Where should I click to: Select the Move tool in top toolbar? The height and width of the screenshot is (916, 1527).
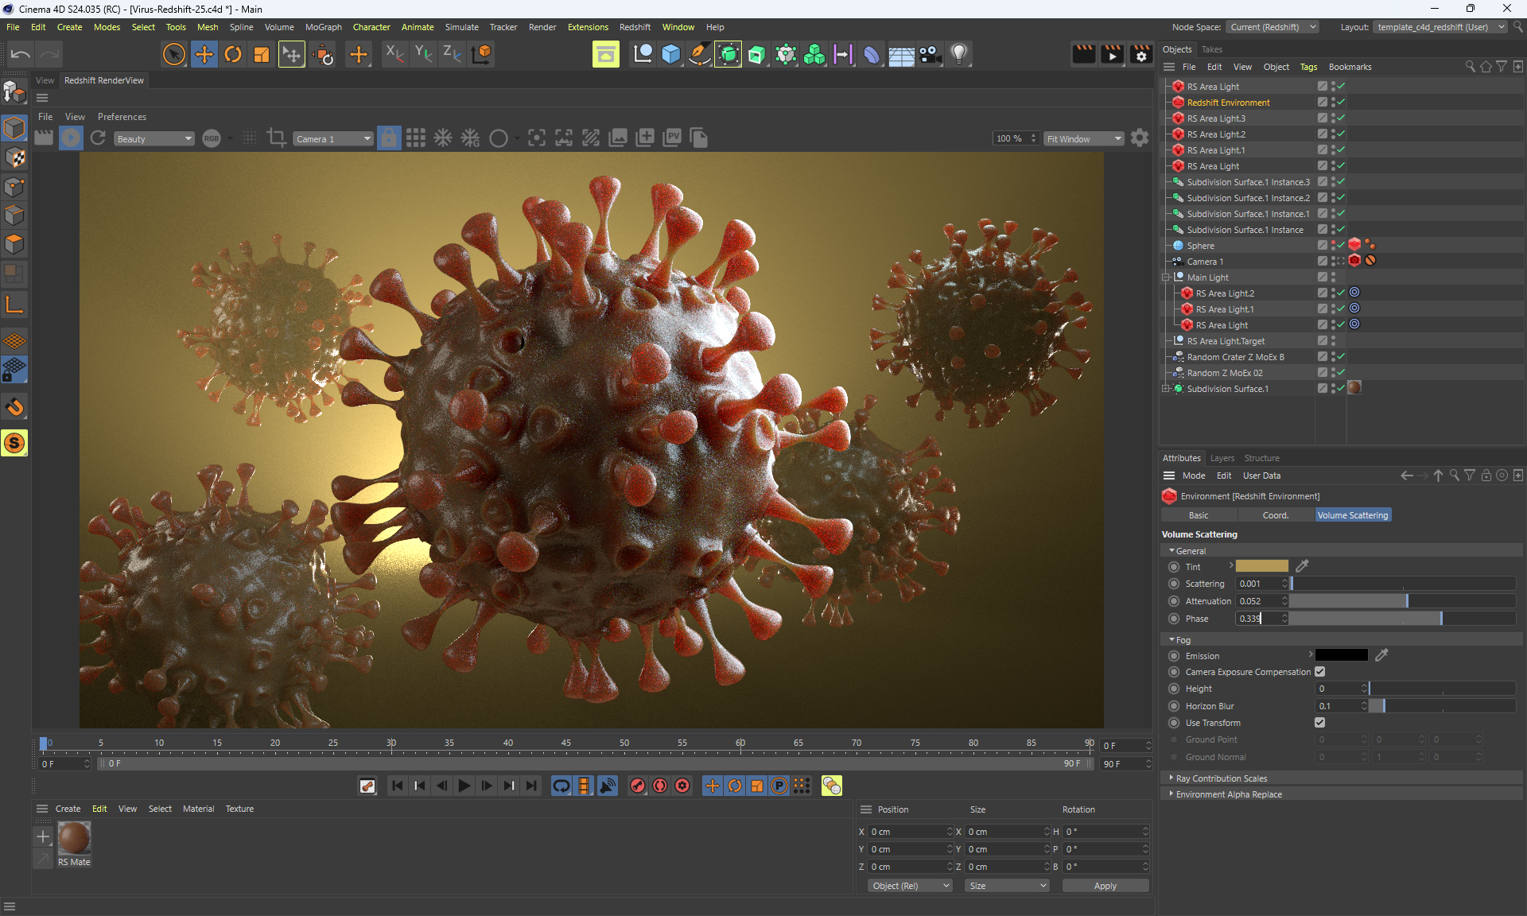click(x=204, y=54)
